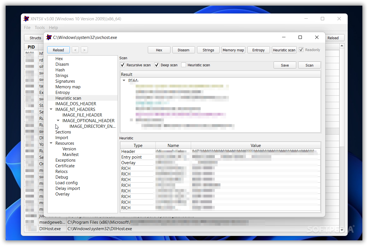This screenshot has width=368, height=246.
Task: Collapse the PE64 result node
Action: [124, 80]
